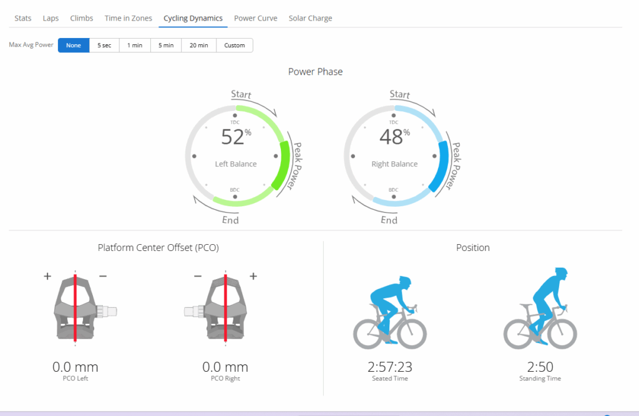Open the Time in Zones tab
Viewport: 639px width, 416px height.
[x=129, y=18]
